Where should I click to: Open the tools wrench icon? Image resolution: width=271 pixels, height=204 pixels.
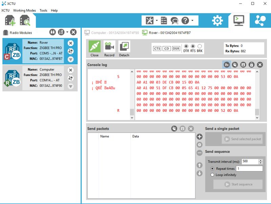point(149,21)
